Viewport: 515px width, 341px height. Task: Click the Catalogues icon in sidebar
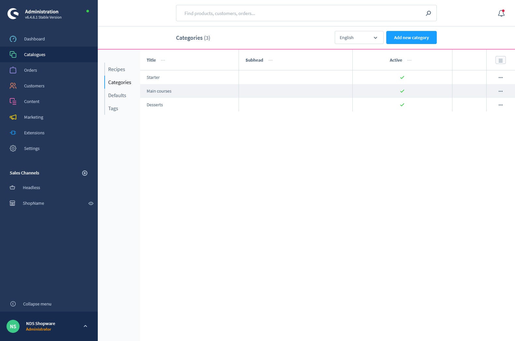pos(13,54)
